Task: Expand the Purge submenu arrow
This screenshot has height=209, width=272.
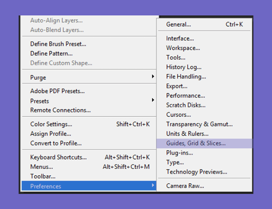Action: click(153, 76)
